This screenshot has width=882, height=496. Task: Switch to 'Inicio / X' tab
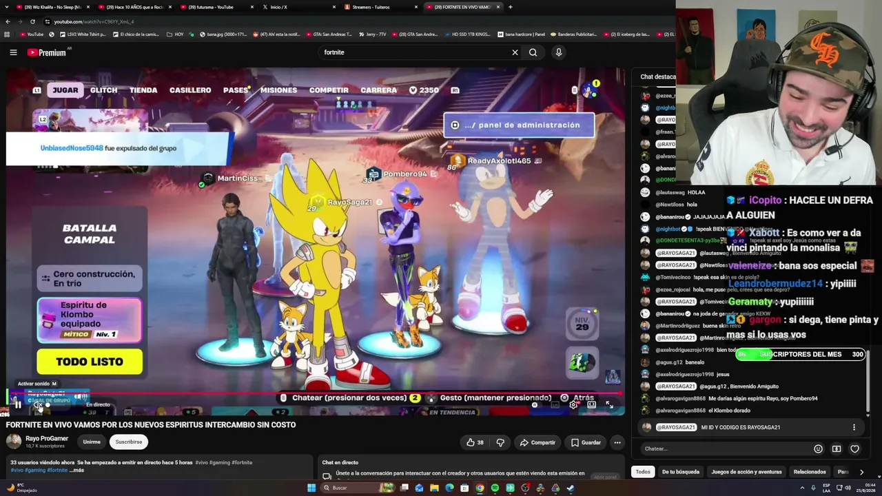(298, 7)
